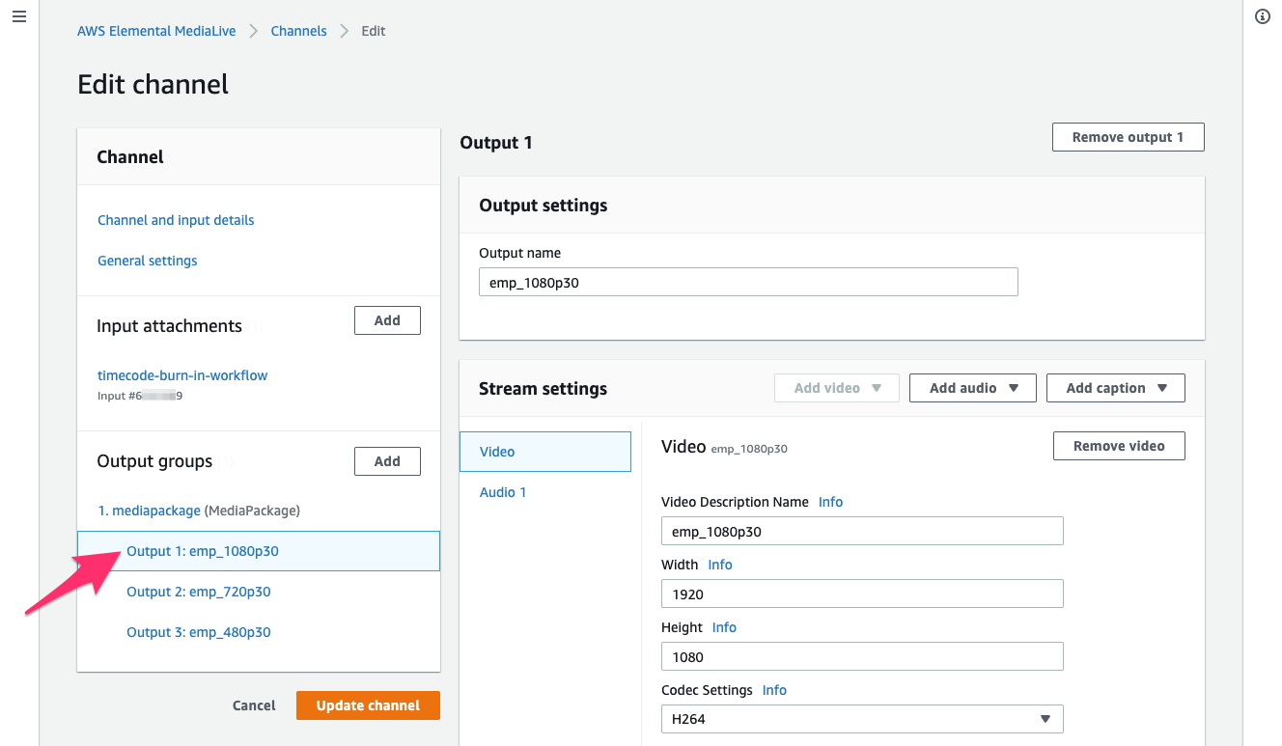1282x746 pixels.
Task: Open General settings section
Action: pyautogui.click(x=147, y=261)
